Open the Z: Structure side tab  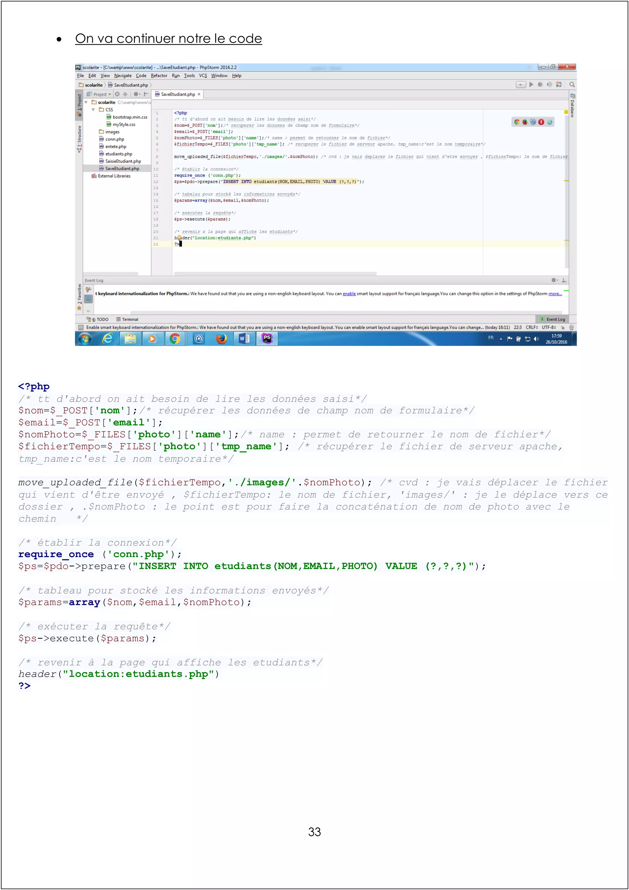click(x=80, y=139)
